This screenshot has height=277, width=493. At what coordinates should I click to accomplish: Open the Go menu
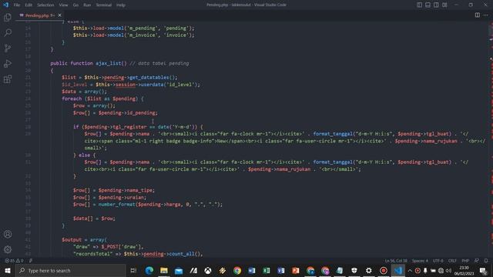[x=75, y=5]
